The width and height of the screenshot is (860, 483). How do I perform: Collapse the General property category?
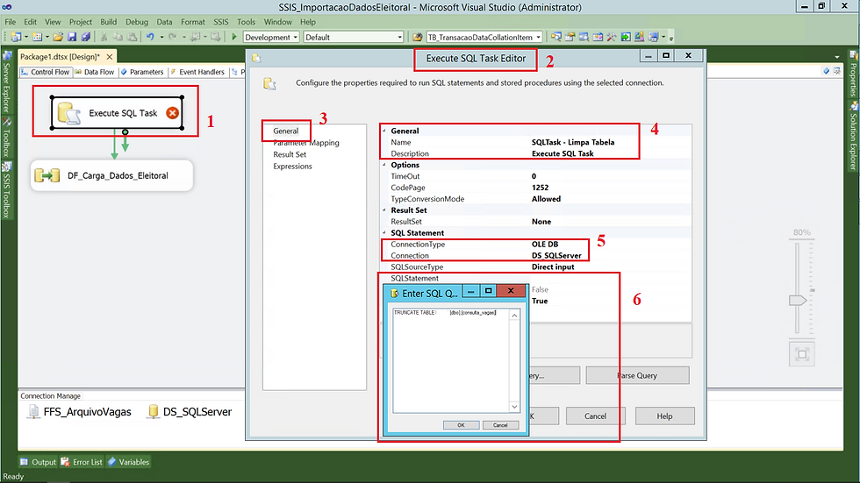pos(384,131)
